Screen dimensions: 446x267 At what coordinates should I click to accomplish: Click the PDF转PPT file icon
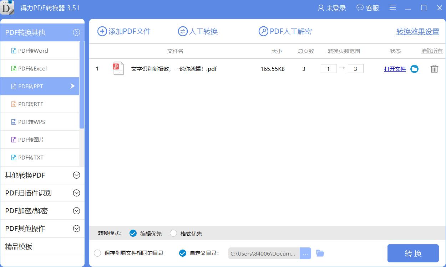(14, 87)
